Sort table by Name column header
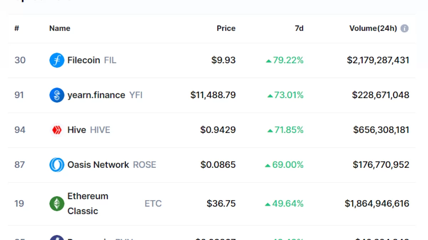This screenshot has height=240, width=428. click(x=60, y=28)
